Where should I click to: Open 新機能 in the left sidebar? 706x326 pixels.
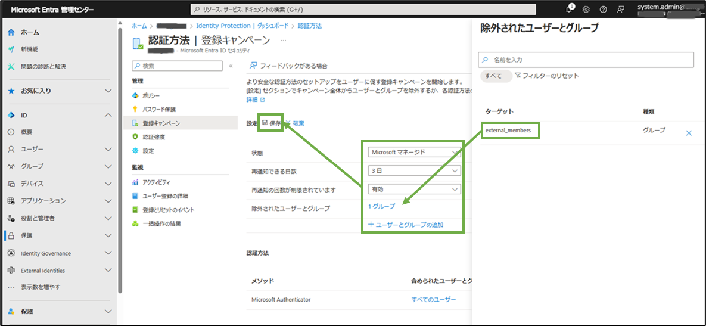point(29,49)
